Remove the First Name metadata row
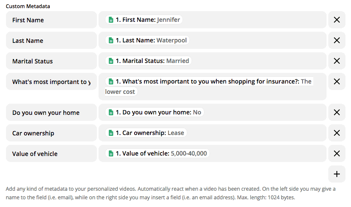This screenshot has width=351, height=207. pyautogui.click(x=336, y=20)
